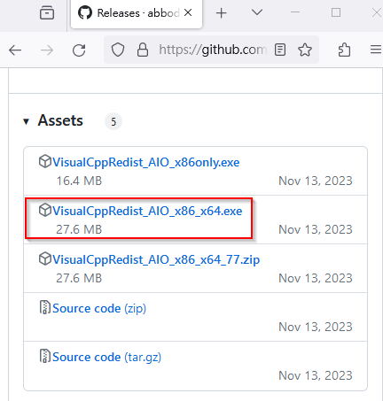The width and height of the screenshot is (383, 401).
Task: Toggle reader view icon in address bar
Action: coord(280,50)
